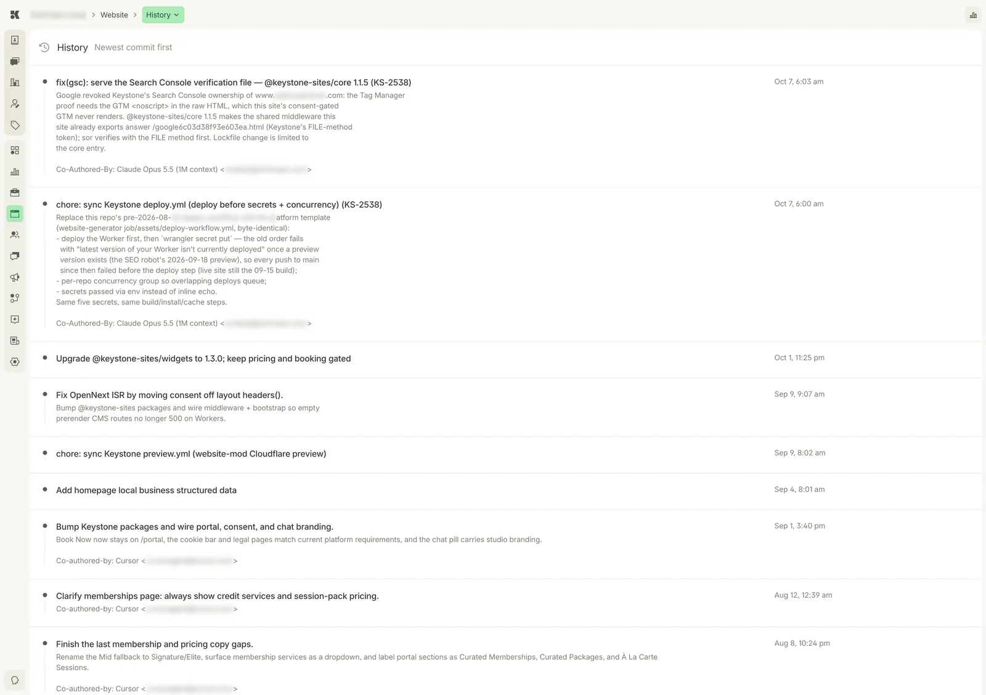986x695 pixels.
Task: Click the Keystone logo icon
Action: coord(15,15)
